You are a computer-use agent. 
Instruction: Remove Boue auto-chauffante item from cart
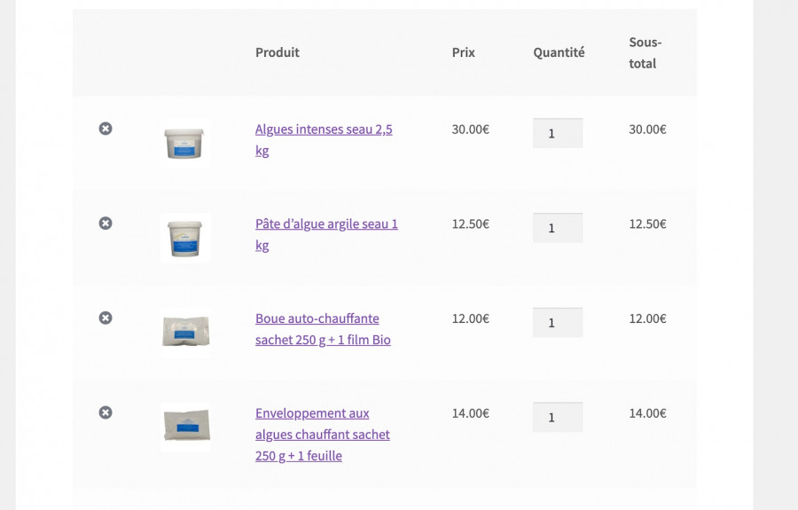click(x=106, y=318)
